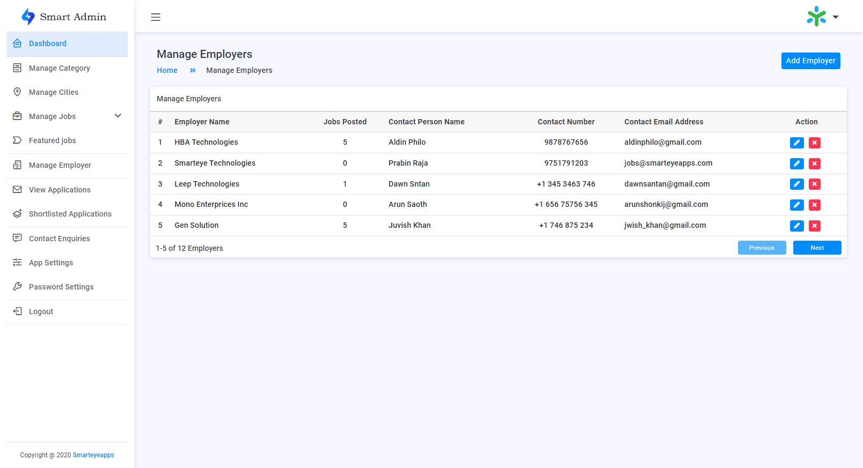
Task: Expand the Manage Jobs submenu chevron
Action: pos(118,116)
